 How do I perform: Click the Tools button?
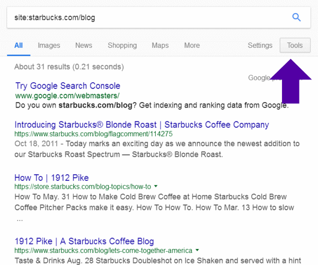pos(295,46)
